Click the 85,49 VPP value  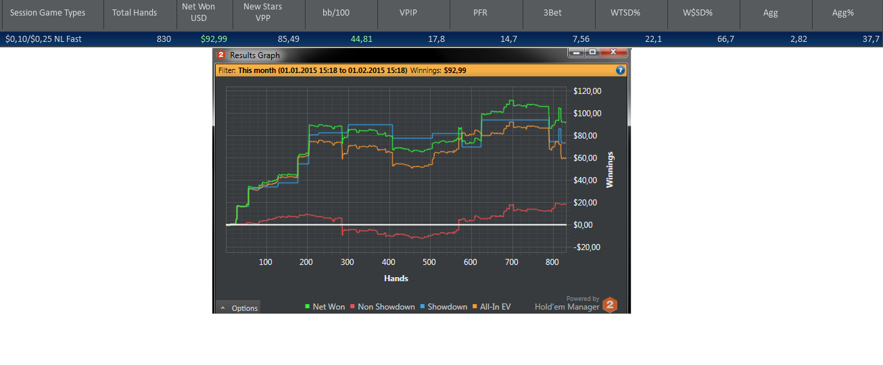[289, 39]
